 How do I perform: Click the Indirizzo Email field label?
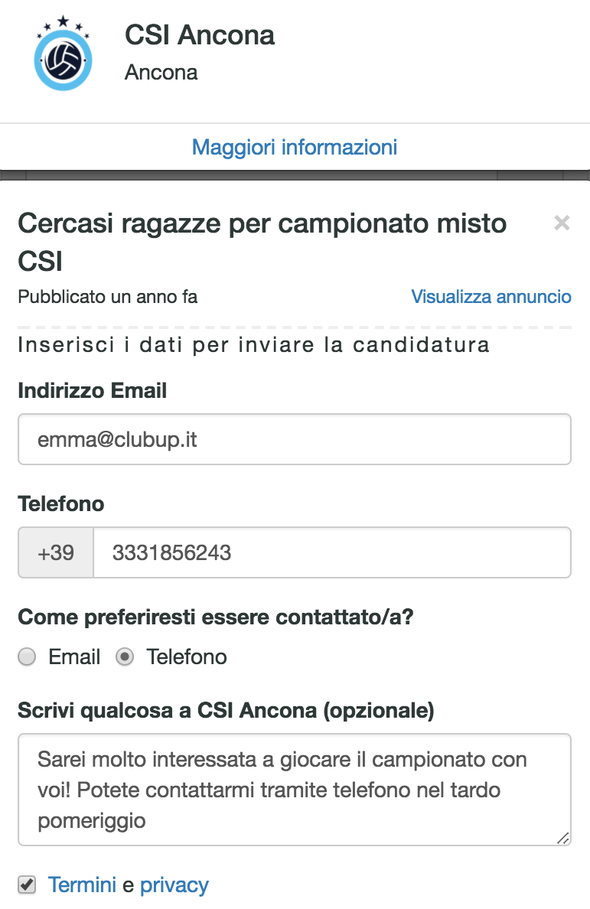(x=92, y=391)
